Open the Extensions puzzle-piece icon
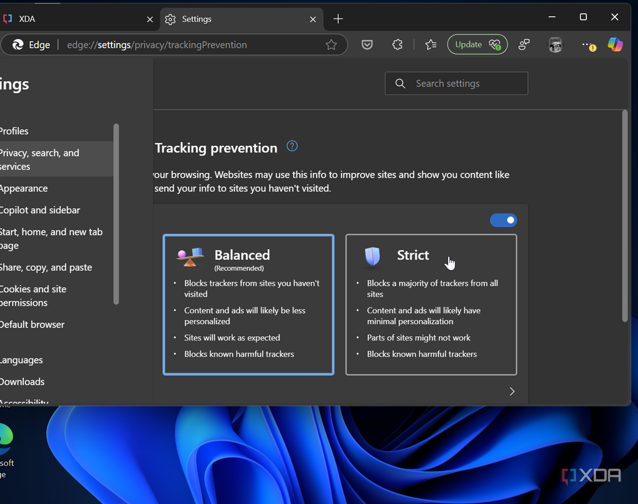This screenshot has height=504, width=638. [397, 45]
